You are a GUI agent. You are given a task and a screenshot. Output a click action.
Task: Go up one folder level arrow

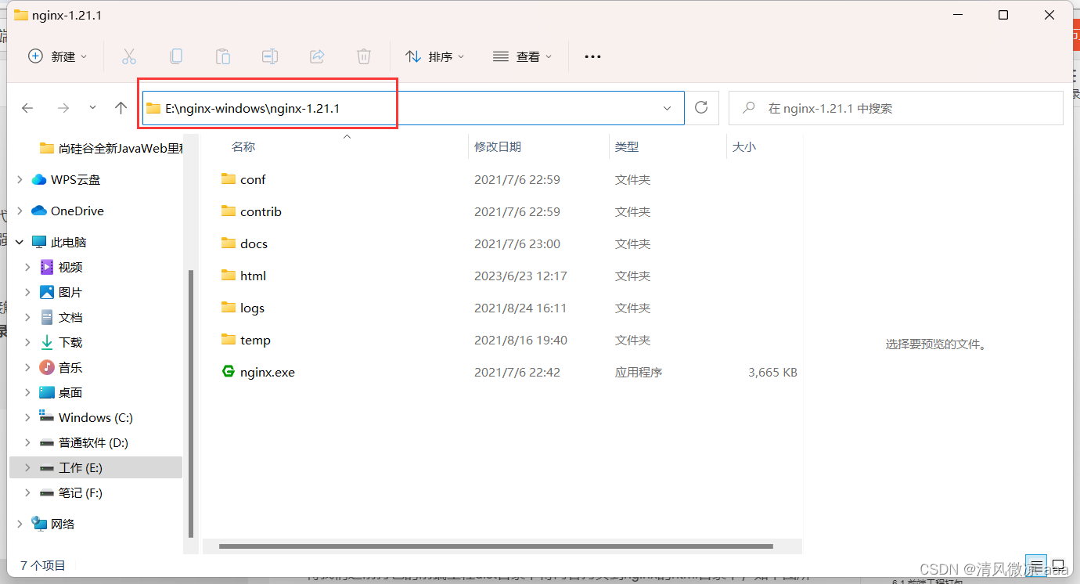coord(121,108)
